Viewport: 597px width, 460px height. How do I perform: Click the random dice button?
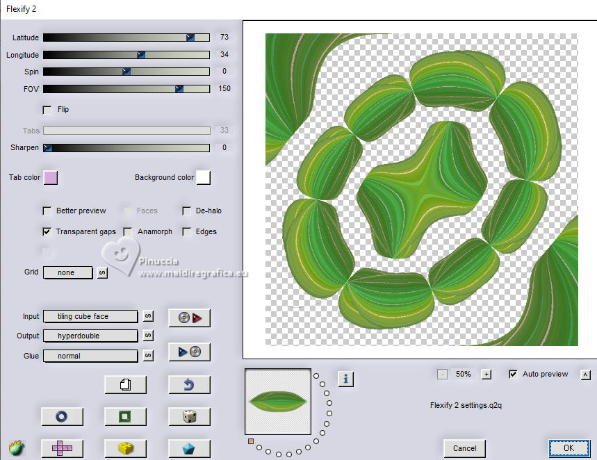point(189,416)
